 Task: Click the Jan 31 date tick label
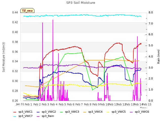pos(20,104)
